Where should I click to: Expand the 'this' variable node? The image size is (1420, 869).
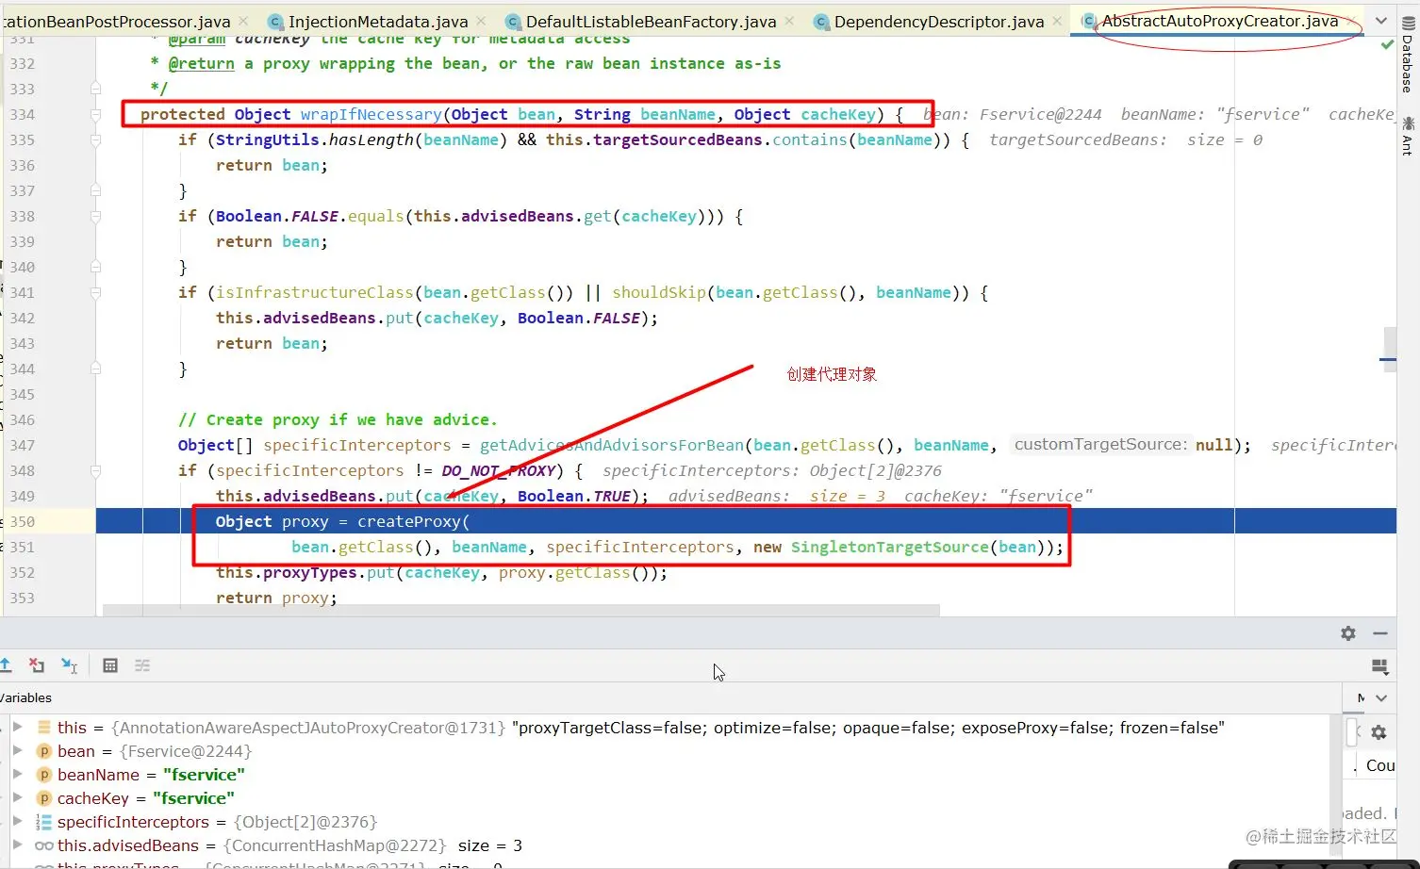(17, 727)
